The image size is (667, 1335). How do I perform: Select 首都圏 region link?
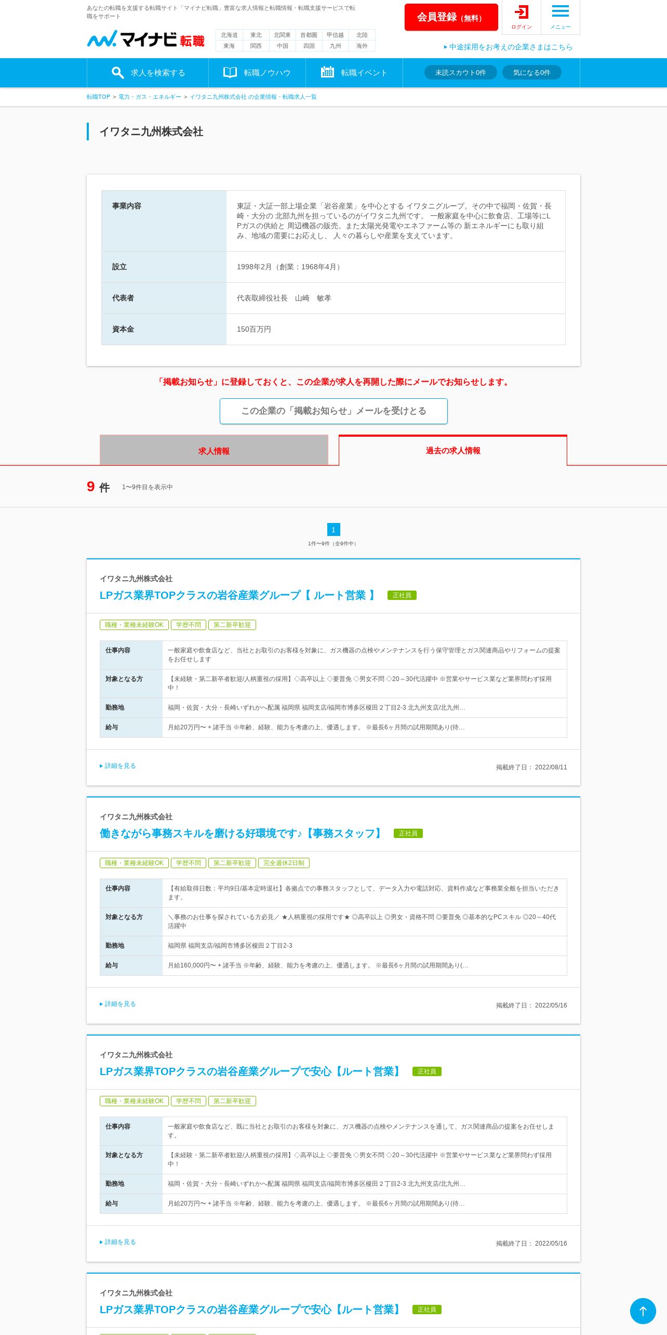(309, 35)
